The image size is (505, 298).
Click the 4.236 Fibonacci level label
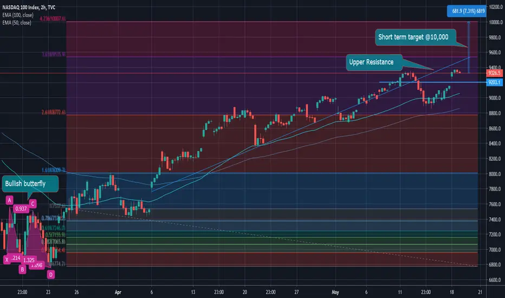tap(53, 18)
